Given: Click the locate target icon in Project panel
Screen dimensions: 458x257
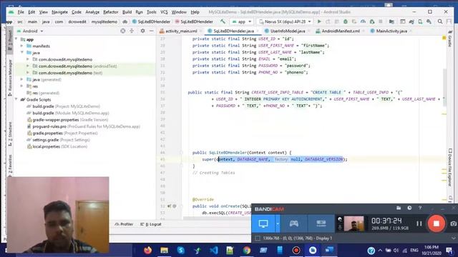Looking at the screenshot, I should click(122, 31).
